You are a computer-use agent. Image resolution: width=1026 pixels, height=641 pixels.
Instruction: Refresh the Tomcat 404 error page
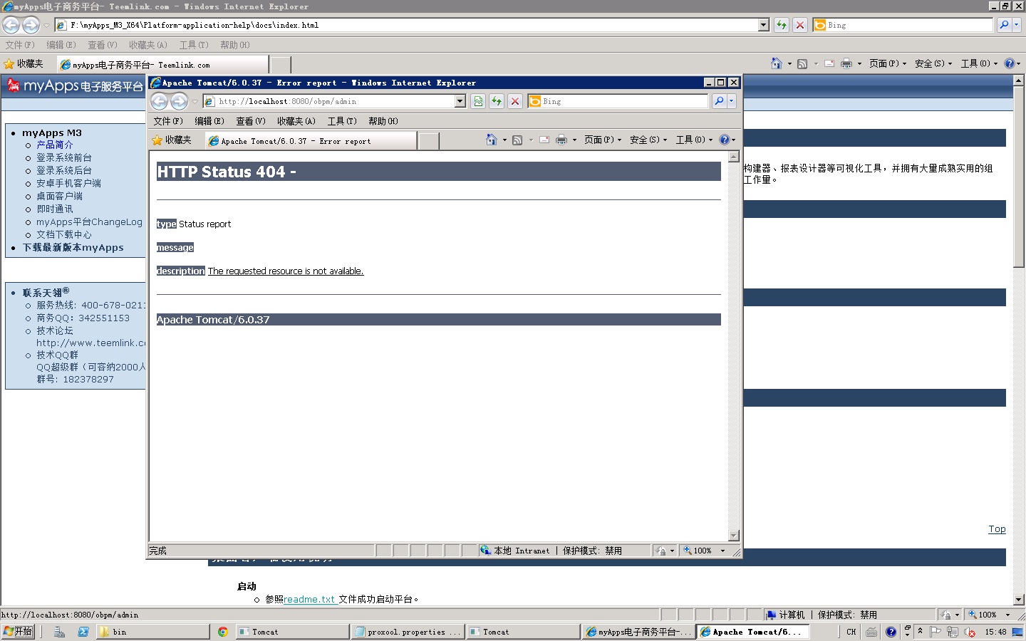click(x=497, y=101)
